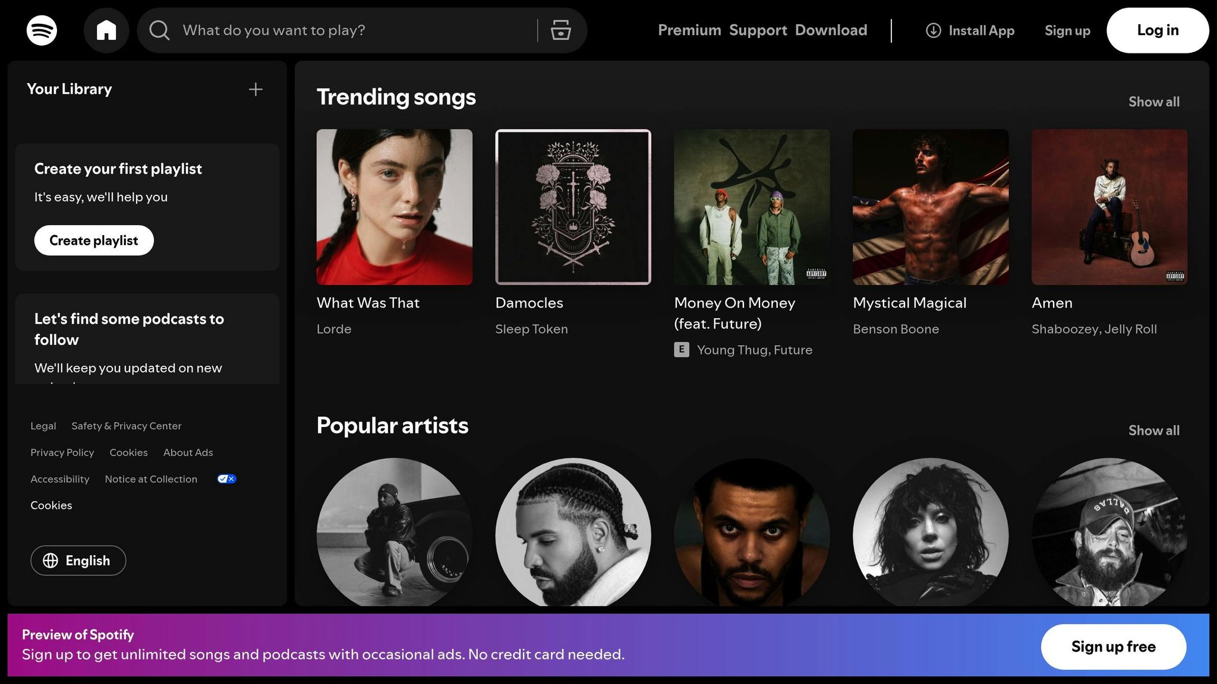Click the Sign up button in header
The height and width of the screenshot is (684, 1217).
[1067, 30]
